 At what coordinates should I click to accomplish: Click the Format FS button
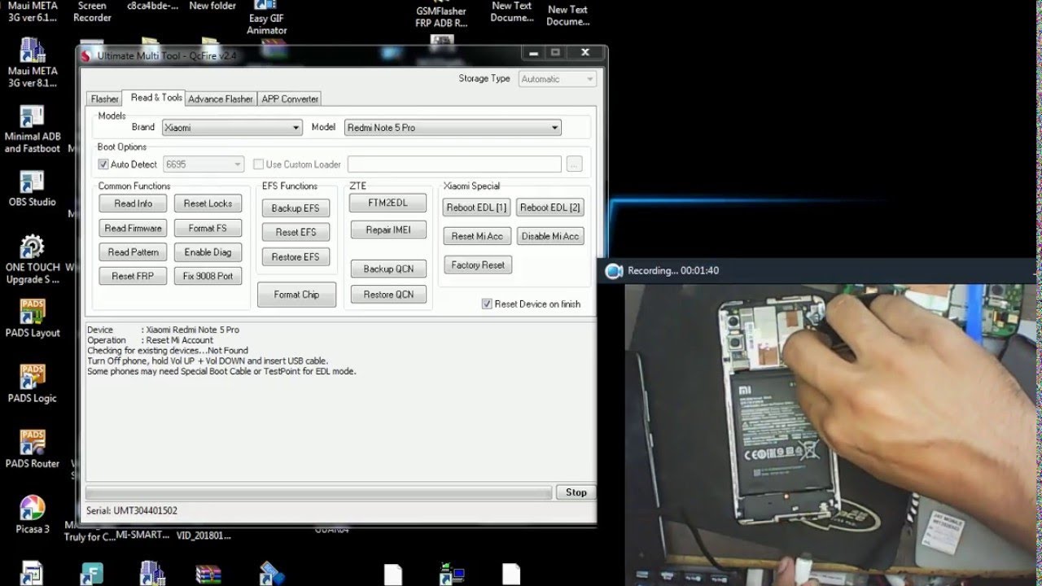point(208,228)
